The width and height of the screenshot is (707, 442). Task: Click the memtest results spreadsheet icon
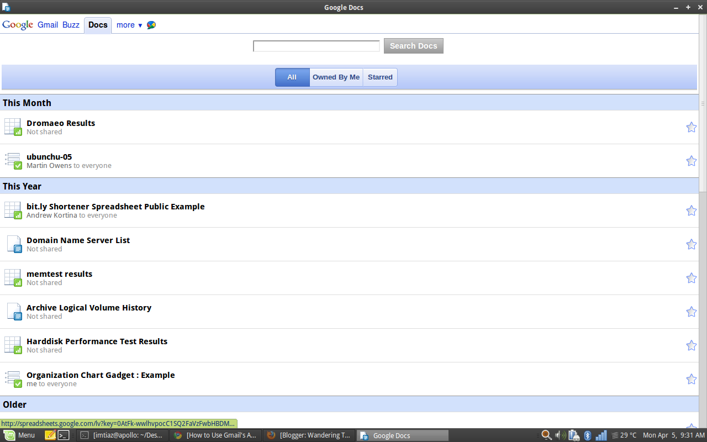pyautogui.click(x=13, y=278)
